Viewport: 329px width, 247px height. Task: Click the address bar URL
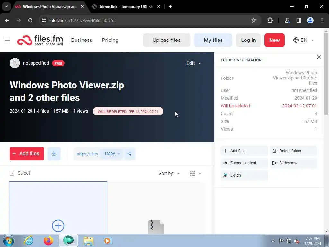pyautogui.click(x=83, y=20)
